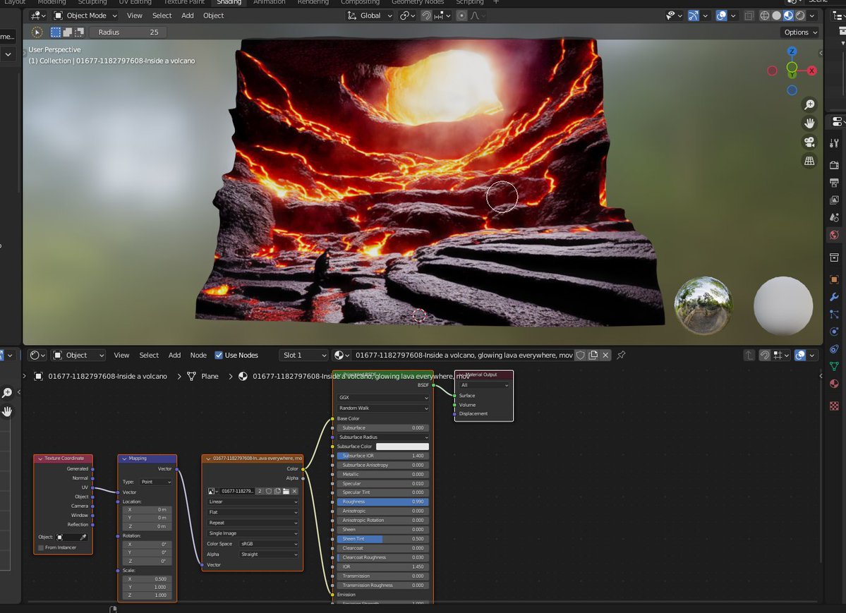Go to parent node tree arrow icon

749,355
